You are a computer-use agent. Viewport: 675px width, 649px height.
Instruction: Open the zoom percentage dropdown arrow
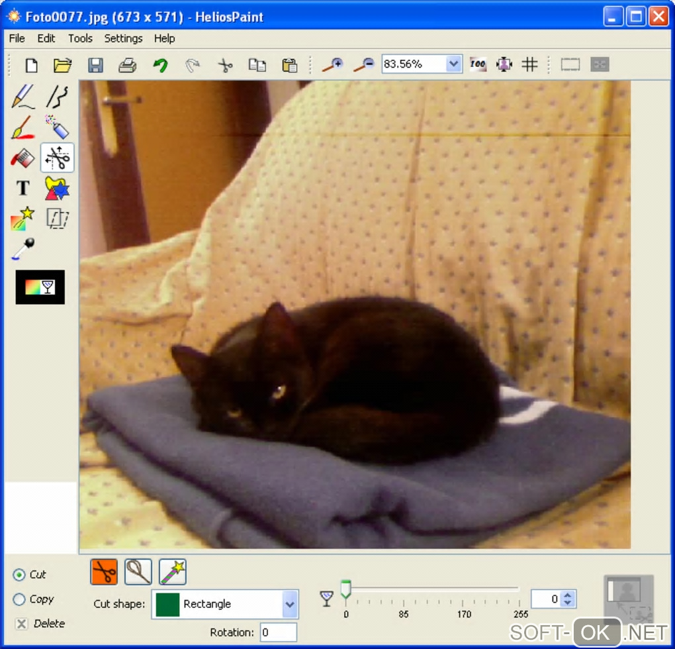[x=453, y=64]
